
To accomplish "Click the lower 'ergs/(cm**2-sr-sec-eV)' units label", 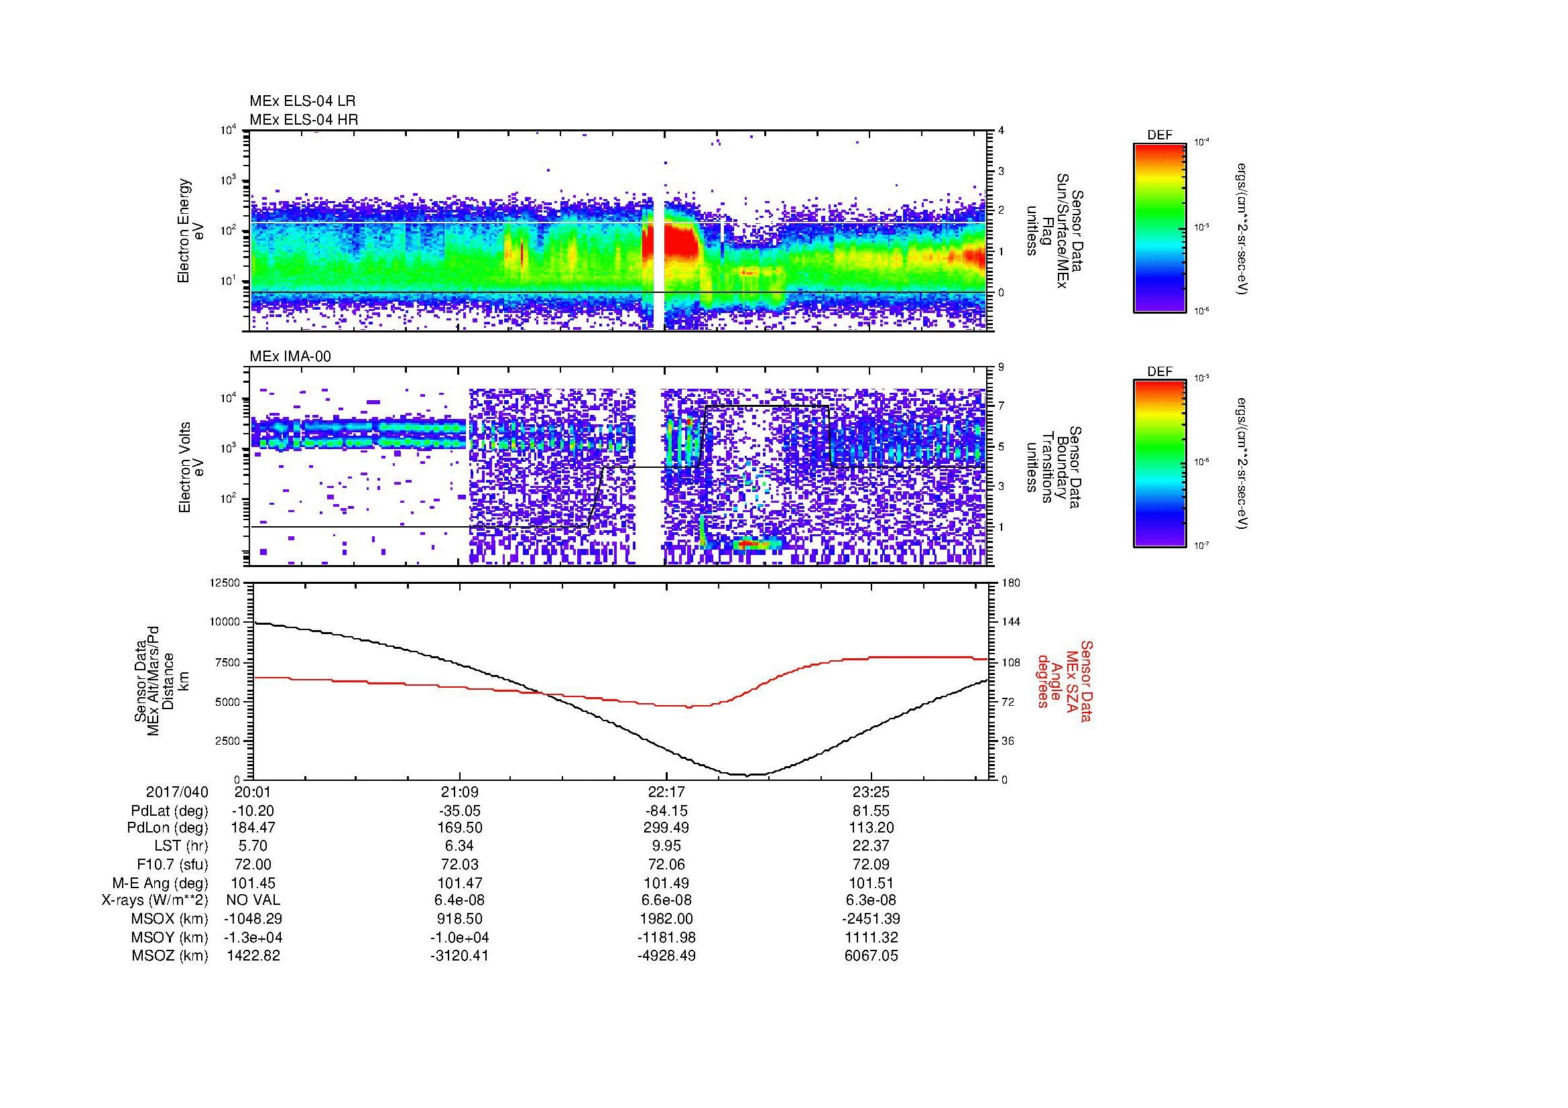I will [x=1243, y=464].
